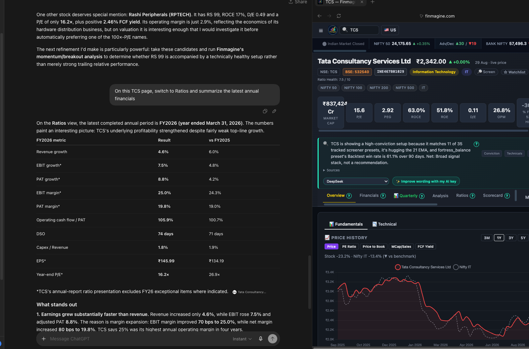Click the site info icon beside finmagine.com

click(421, 16)
